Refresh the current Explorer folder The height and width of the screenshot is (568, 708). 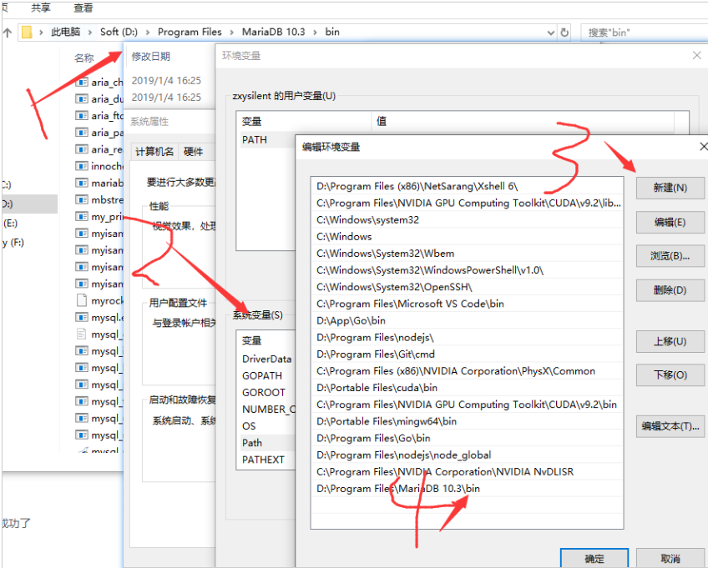point(565,33)
